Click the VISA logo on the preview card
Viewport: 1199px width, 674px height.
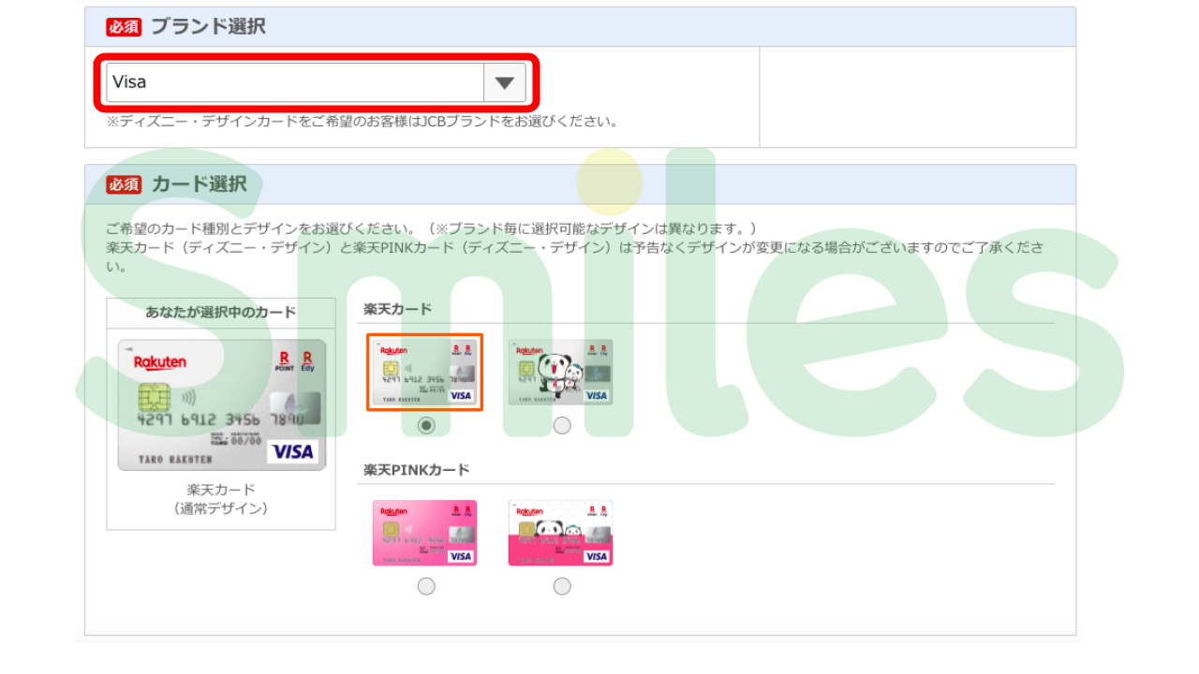(x=293, y=452)
